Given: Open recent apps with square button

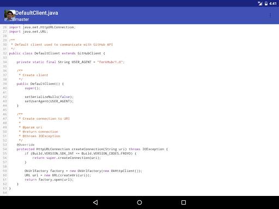Looking at the screenshot, I should (x=184, y=202).
